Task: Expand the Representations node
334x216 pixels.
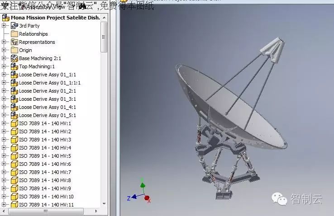Action: (x=4, y=42)
